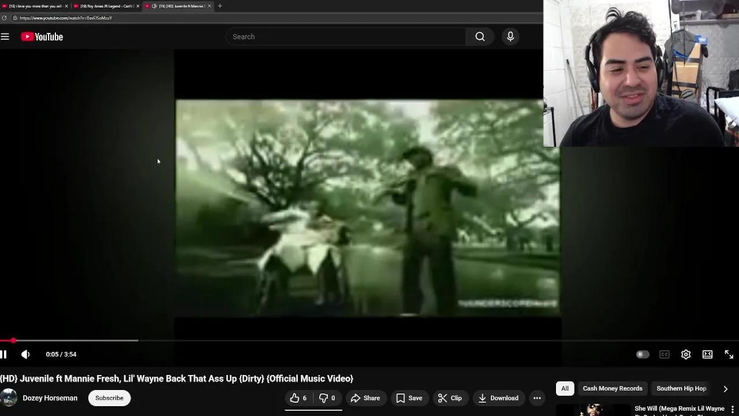The width and height of the screenshot is (739, 416).
Task: Open more actions three-dot menu
Action: 537,398
